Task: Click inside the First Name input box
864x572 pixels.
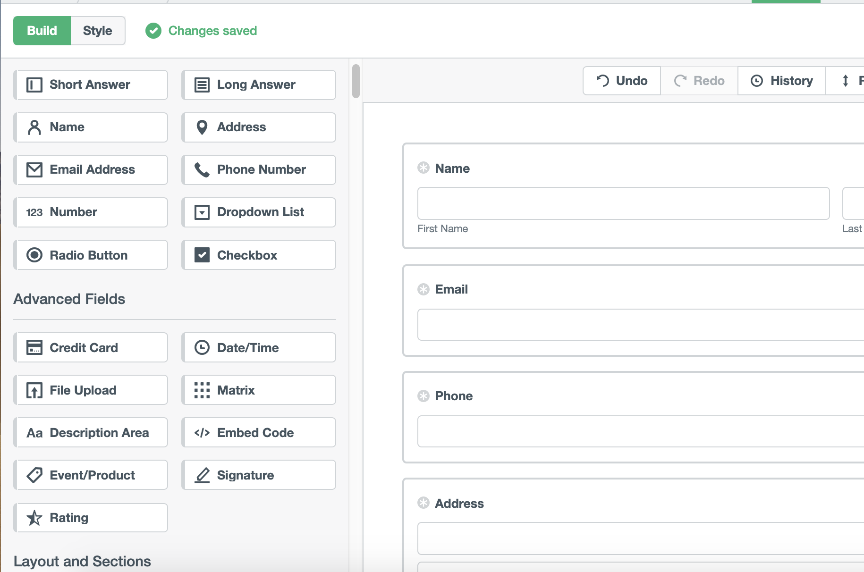Action: (623, 203)
